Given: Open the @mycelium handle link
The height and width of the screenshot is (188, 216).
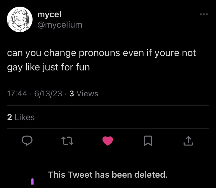Looking at the screenshot, I should 60,25.
